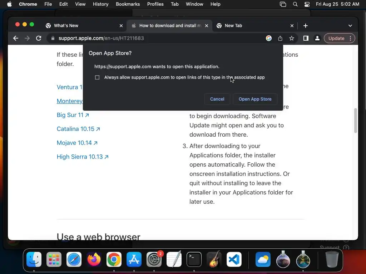
Task: Open the Help menu
Action: pyautogui.click(x=215, y=4)
